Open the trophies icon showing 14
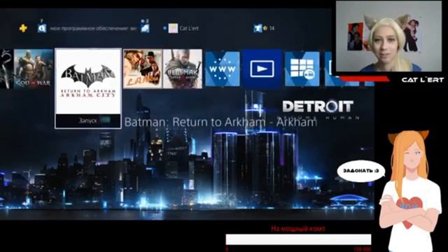The image size is (448, 252). click(x=258, y=28)
